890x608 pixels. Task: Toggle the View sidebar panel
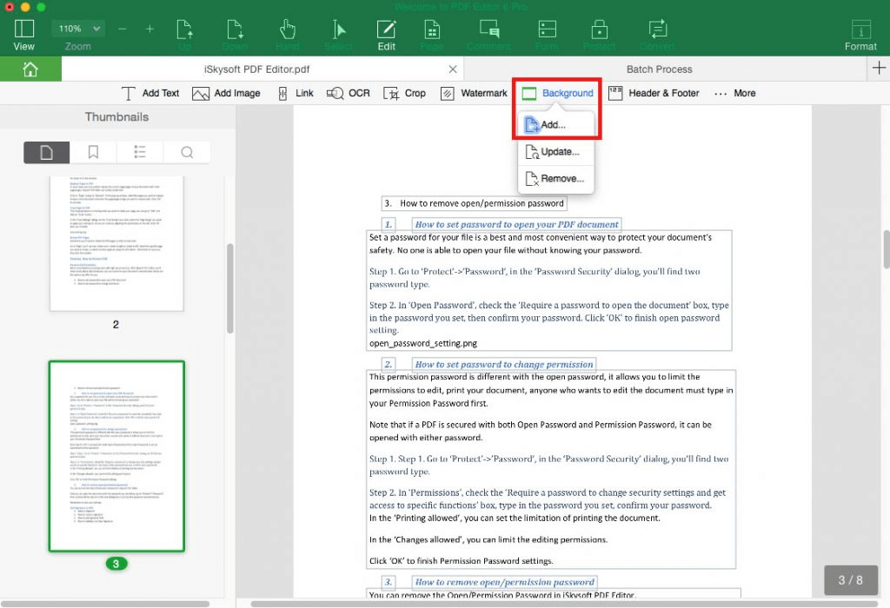click(23, 35)
